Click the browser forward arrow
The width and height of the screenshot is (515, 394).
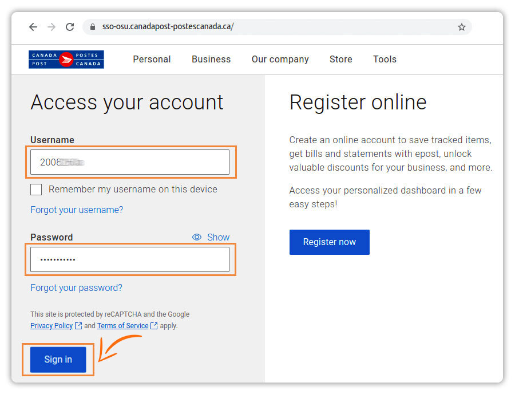tap(51, 27)
